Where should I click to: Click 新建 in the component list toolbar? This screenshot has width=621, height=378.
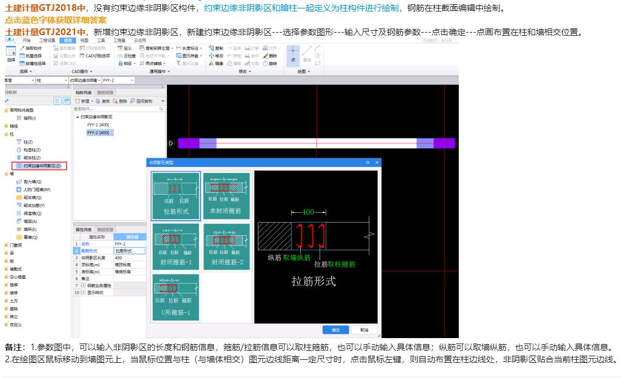pos(83,102)
